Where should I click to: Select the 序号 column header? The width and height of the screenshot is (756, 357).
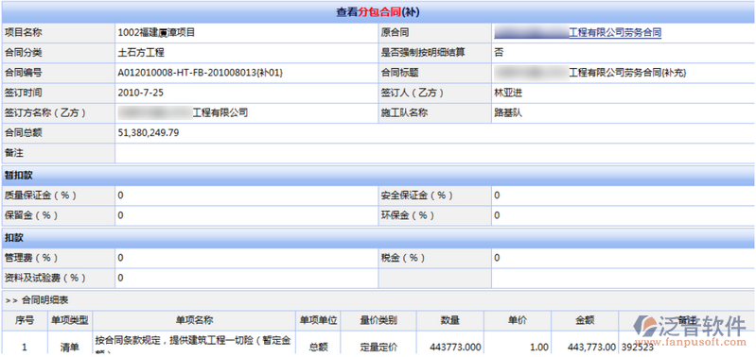[25, 320]
